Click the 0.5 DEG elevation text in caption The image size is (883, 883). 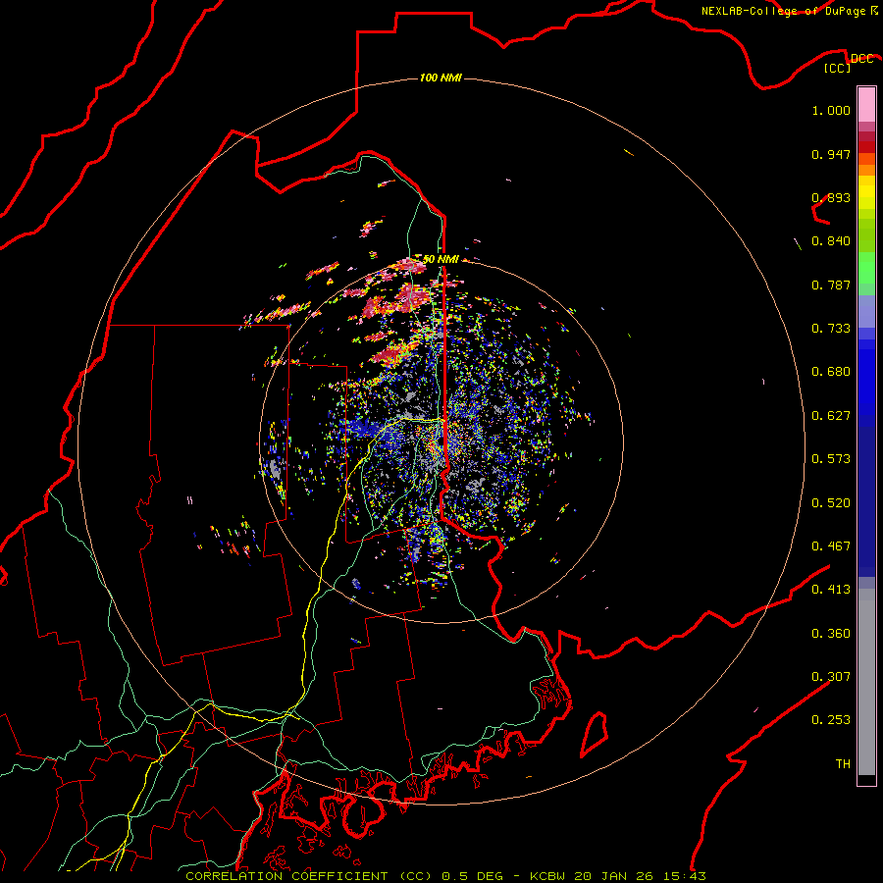pyautogui.click(x=473, y=876)
